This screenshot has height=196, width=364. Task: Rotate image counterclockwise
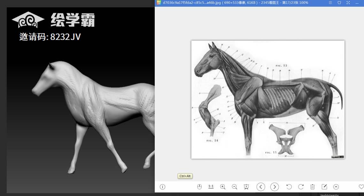coord(289,187)
